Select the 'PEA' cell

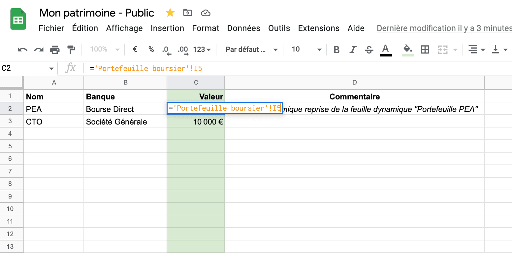click(x=54, y=109)
